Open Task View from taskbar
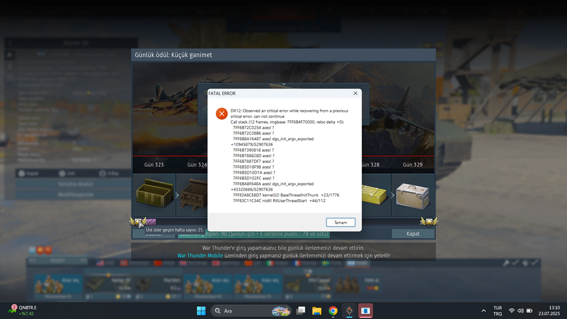The width and height of the screenshot is (567, 319). tap(301, 310)
